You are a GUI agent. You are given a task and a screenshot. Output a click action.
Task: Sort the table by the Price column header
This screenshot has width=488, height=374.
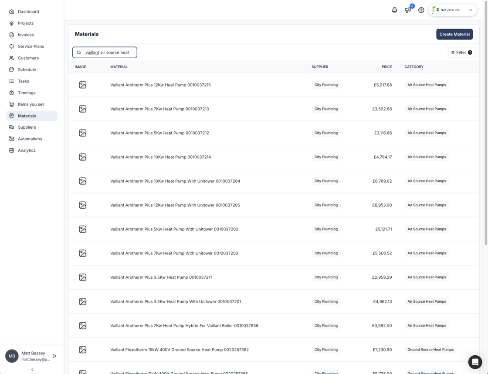(386, 67)
